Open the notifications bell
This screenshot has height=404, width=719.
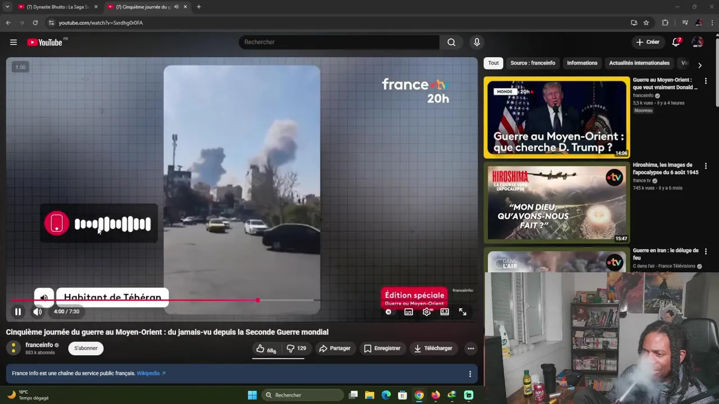pyautogui.click(x=676, y=42)
